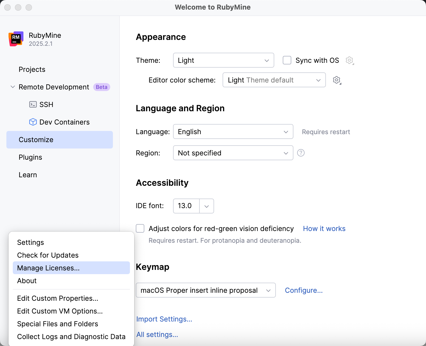Open the Language dropdown showing English
The width and height of the screenshot is (426, 346).
(233, 131)
